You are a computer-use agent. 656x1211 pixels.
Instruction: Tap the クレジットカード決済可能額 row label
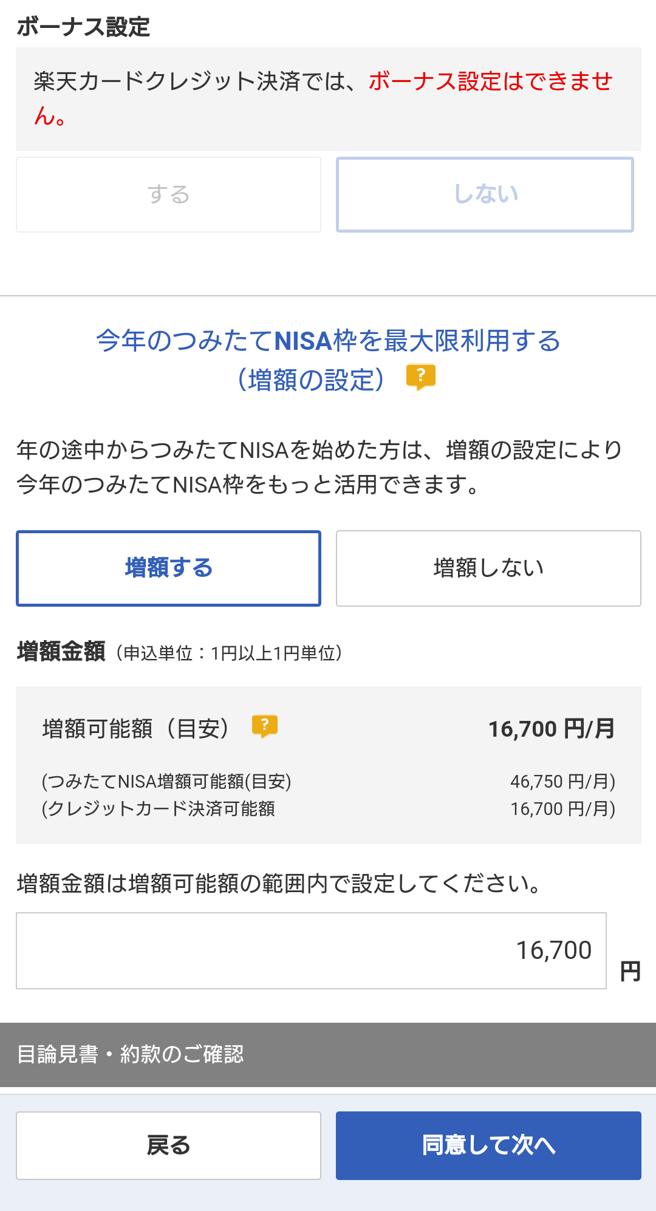(x=158, y=809)
